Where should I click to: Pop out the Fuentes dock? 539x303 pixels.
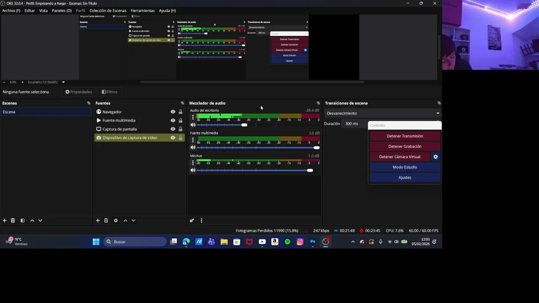click(182, 103)
